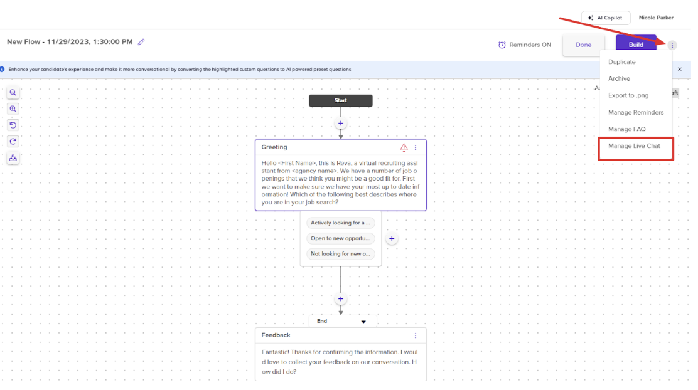Click the Reminders ON clock icon
The height and width of the screenshot is (390, 698).
coord(502,45)
